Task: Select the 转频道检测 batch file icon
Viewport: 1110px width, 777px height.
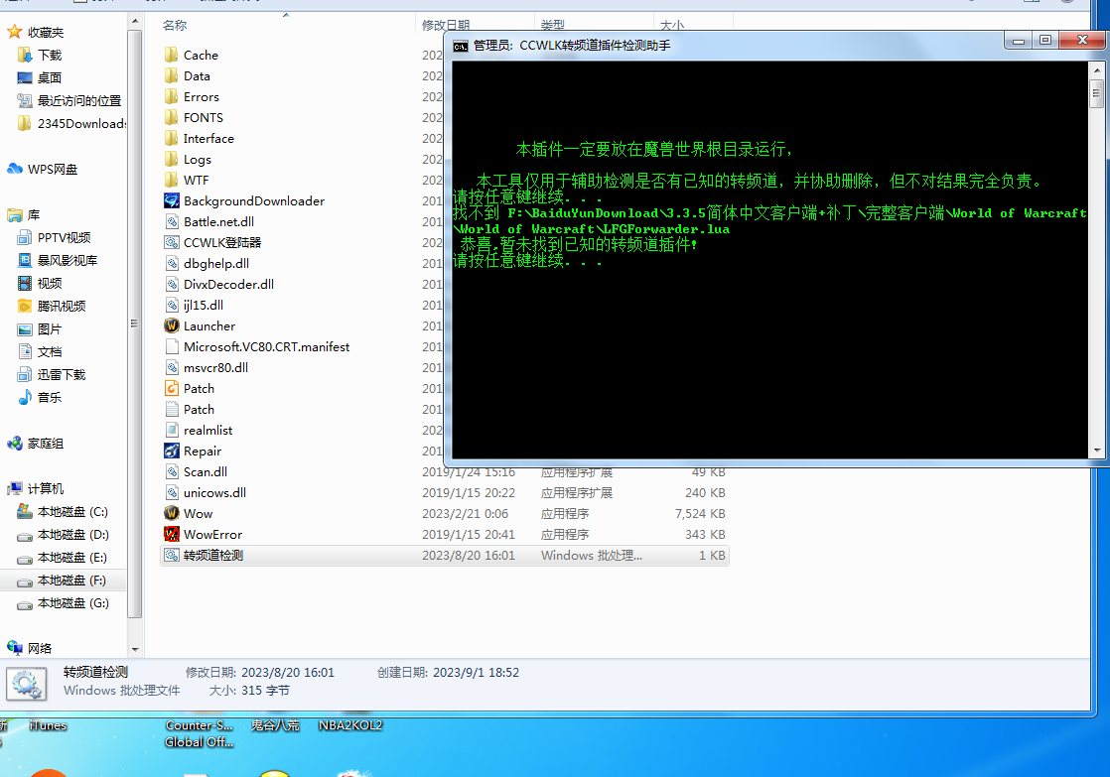Action: tap(172, 555)
